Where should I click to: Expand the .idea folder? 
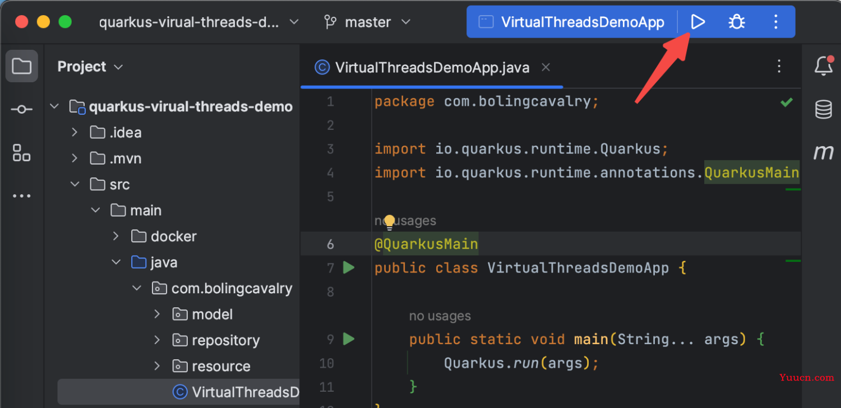[75, 132]
